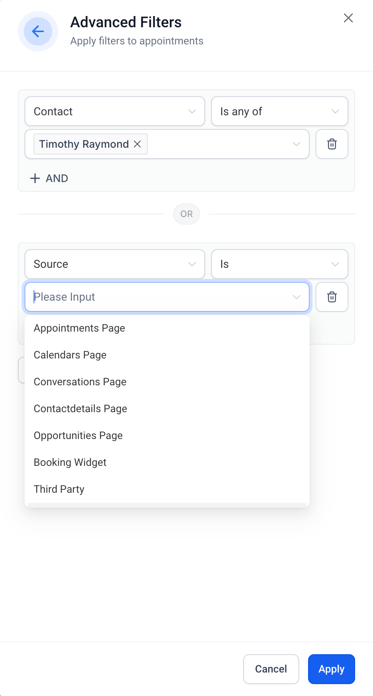Add an AND condition
This screenshot has height=696, width=373.
(x=49, y=178)
